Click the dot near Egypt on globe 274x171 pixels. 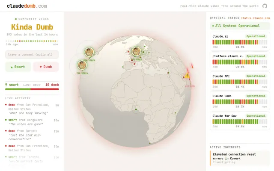click(168, 73)
